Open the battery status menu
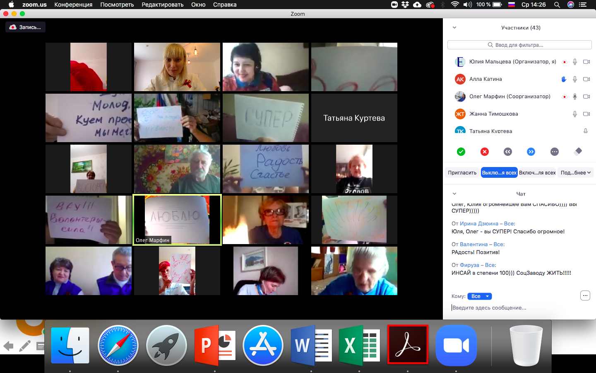This screenshot has height=373, width=596. coord(489,5)
